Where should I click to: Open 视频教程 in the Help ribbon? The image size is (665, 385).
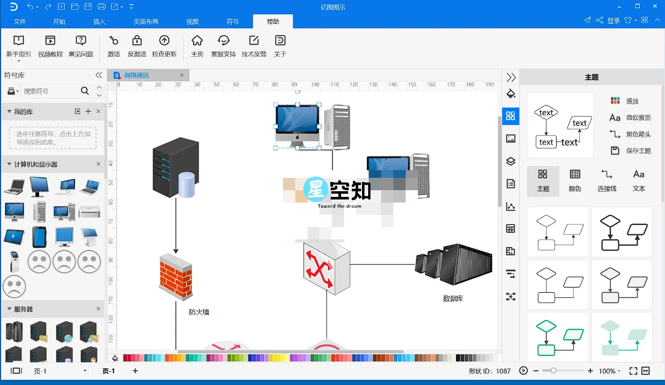50,46
